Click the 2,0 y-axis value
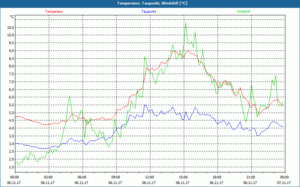This screenshot has width=300, height=187. (11, 159)
